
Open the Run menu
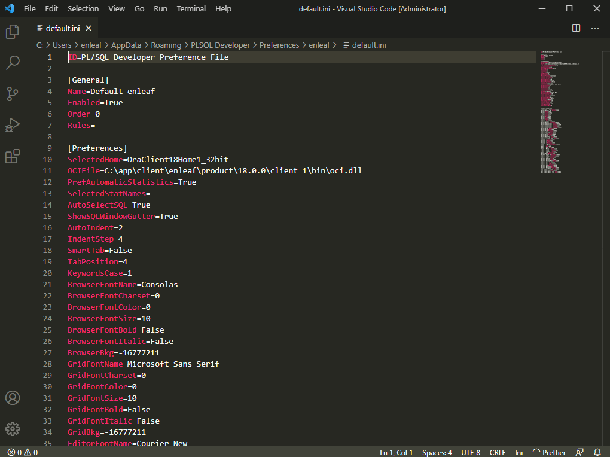coord(160,8)
